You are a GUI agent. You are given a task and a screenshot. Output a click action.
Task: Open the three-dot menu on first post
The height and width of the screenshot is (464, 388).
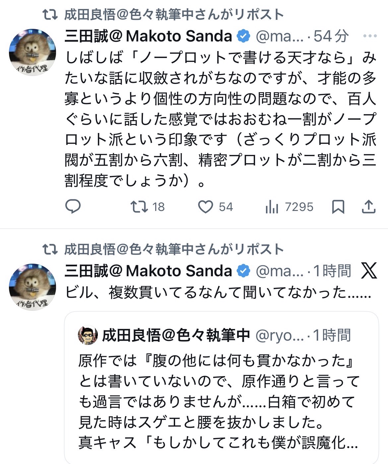[370, 36]
